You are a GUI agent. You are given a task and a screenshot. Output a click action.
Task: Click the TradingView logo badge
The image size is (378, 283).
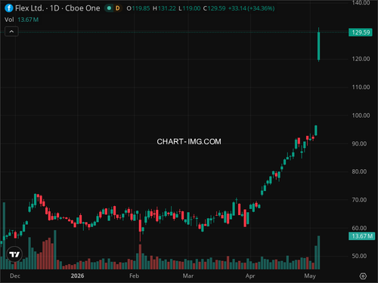(14, 254)
